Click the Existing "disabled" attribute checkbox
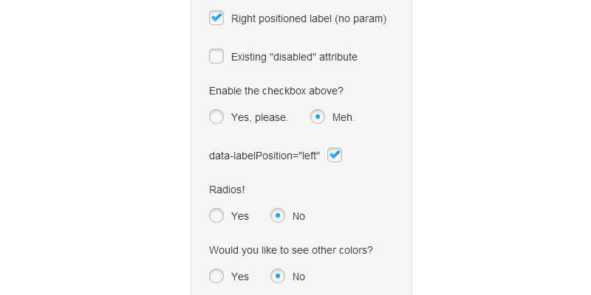591x295 pixels. click(216, 56)
